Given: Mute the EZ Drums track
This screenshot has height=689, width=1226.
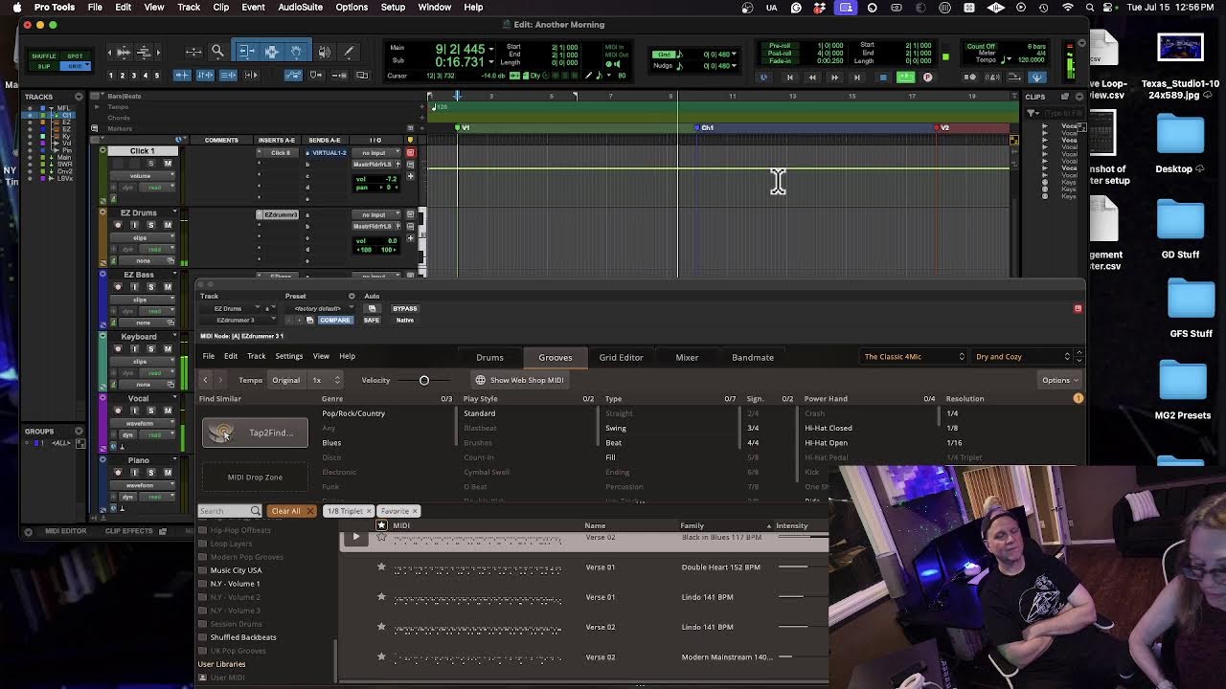Looking at the screenshot, I should (168, 225).
